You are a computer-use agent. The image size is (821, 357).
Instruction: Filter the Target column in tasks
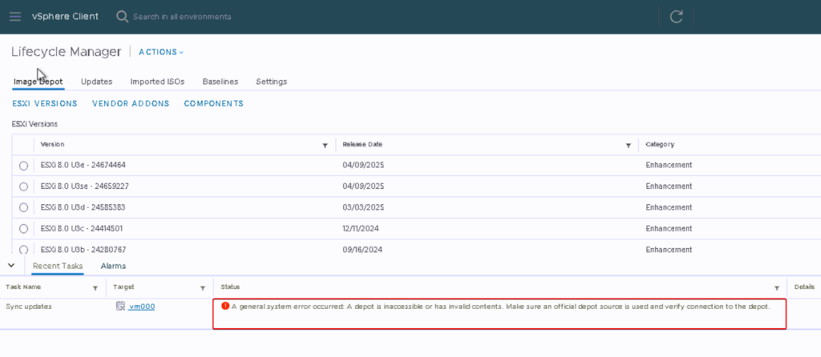pos(201,287)
